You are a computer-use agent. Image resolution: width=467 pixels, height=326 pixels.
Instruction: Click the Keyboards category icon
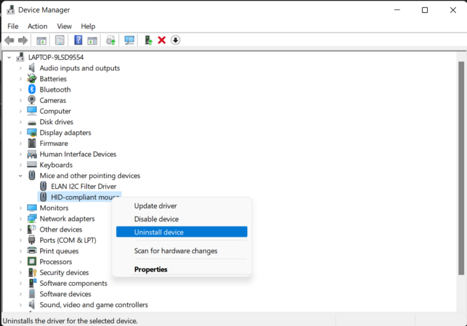click(x=32, y=164)
